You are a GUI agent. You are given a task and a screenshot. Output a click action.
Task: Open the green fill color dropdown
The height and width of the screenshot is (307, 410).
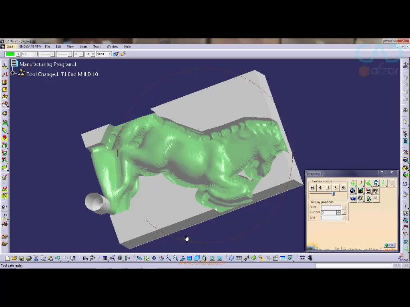click(18, 54)
